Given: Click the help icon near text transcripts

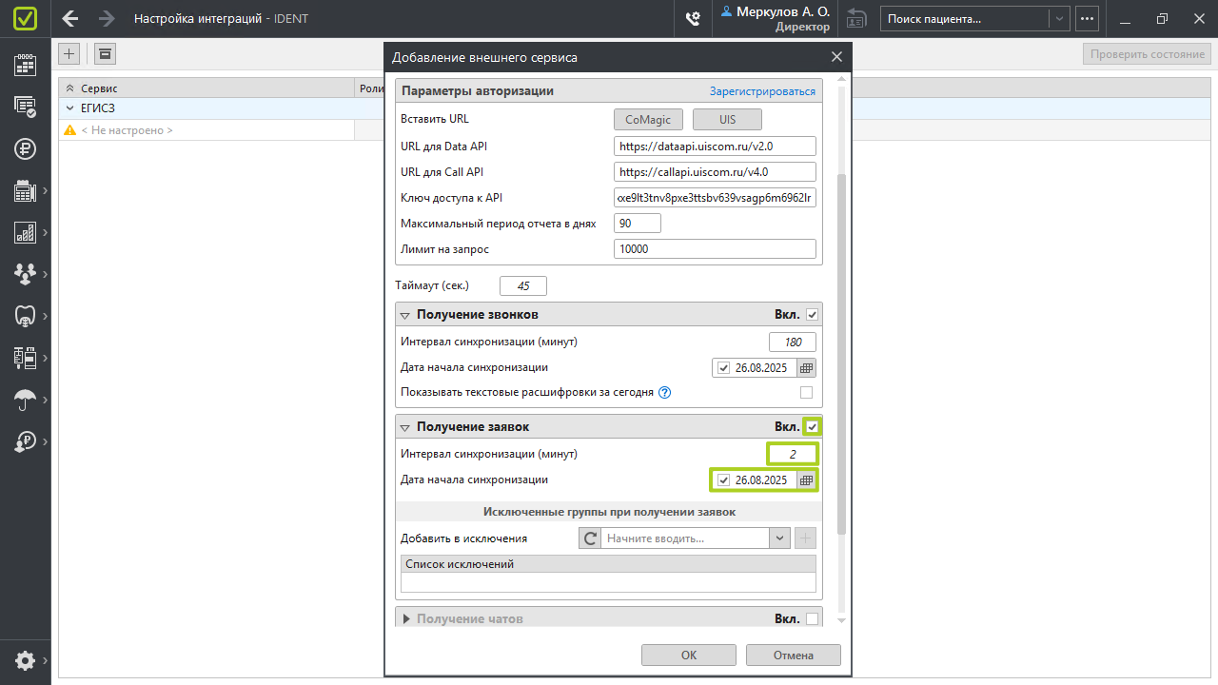Looking at the screenshot, I should pyautogui.click(x=665, y=392).
